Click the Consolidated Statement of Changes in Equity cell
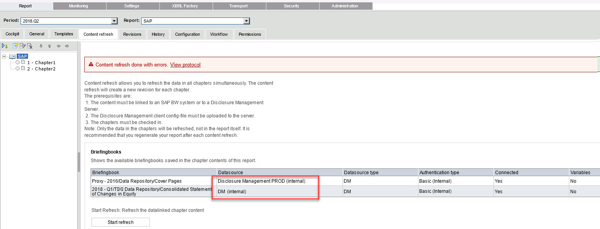600x229 pixels. tap(154, 191)
